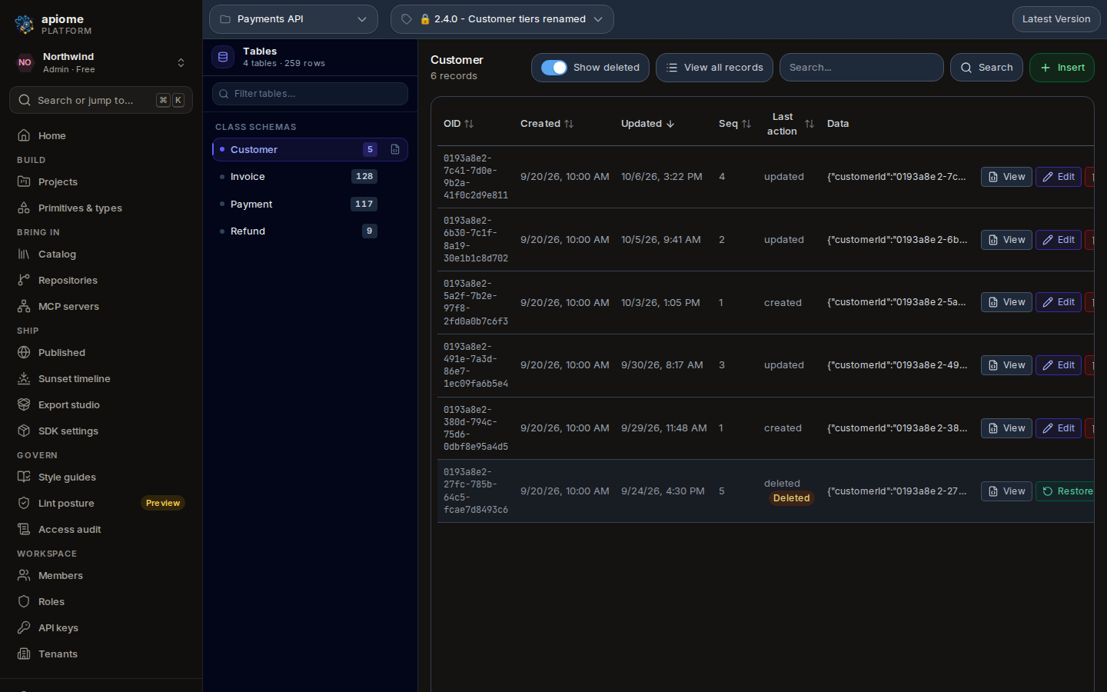Click the Sunset timeline icon
This screenshot has width=1107, height=692.
[x=24, y=378]
